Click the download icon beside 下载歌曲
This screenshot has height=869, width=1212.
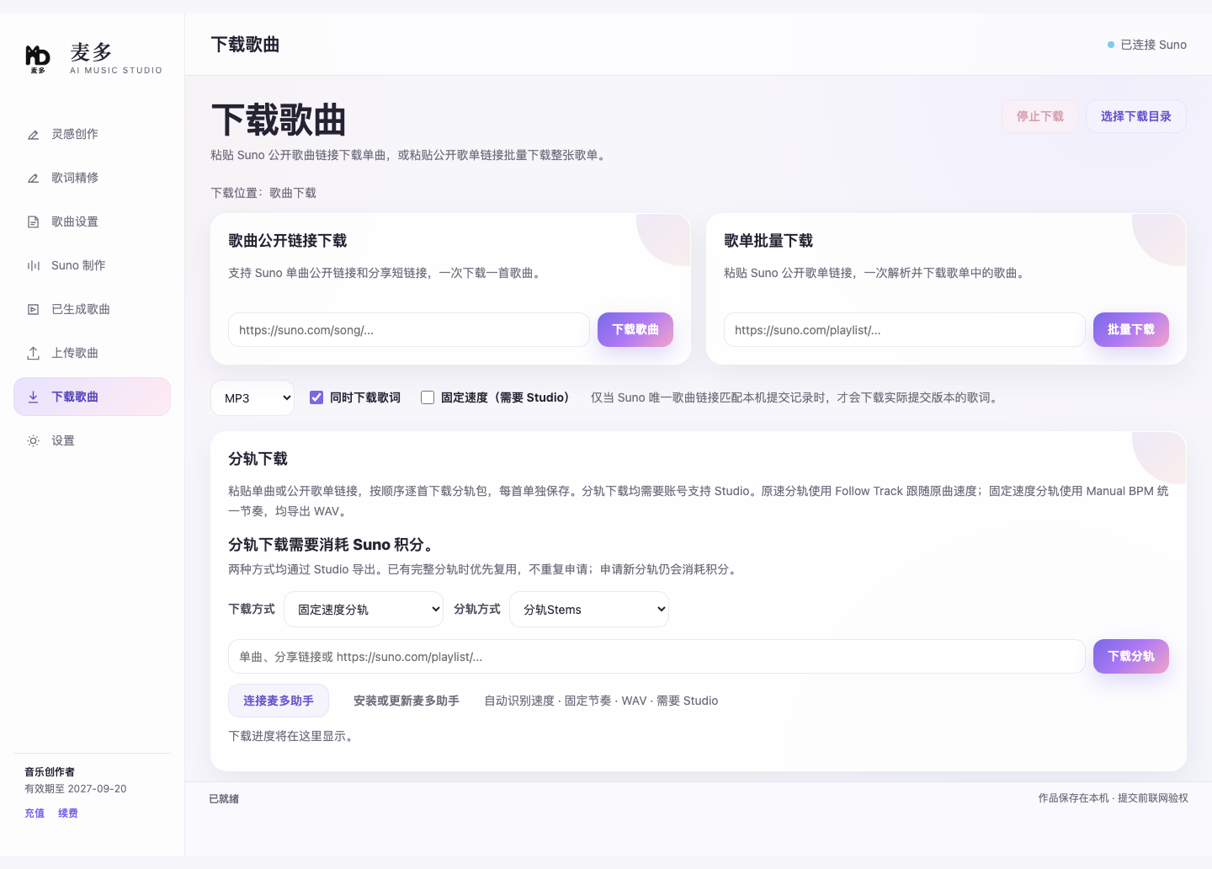coord(34,397)
